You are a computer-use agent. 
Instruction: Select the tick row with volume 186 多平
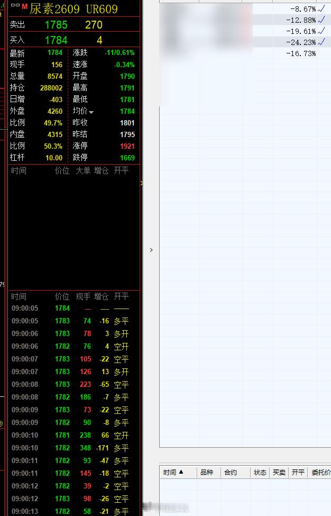click(74, 397)
